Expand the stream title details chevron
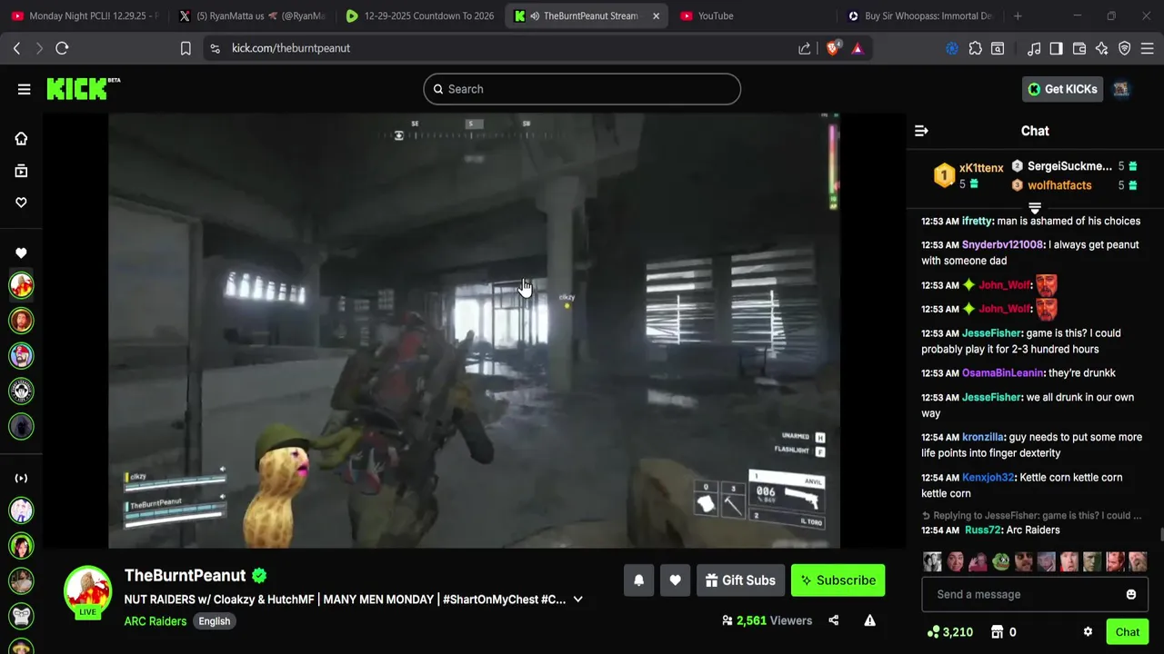The image size is (1164, 654). (x=577, y=599)
